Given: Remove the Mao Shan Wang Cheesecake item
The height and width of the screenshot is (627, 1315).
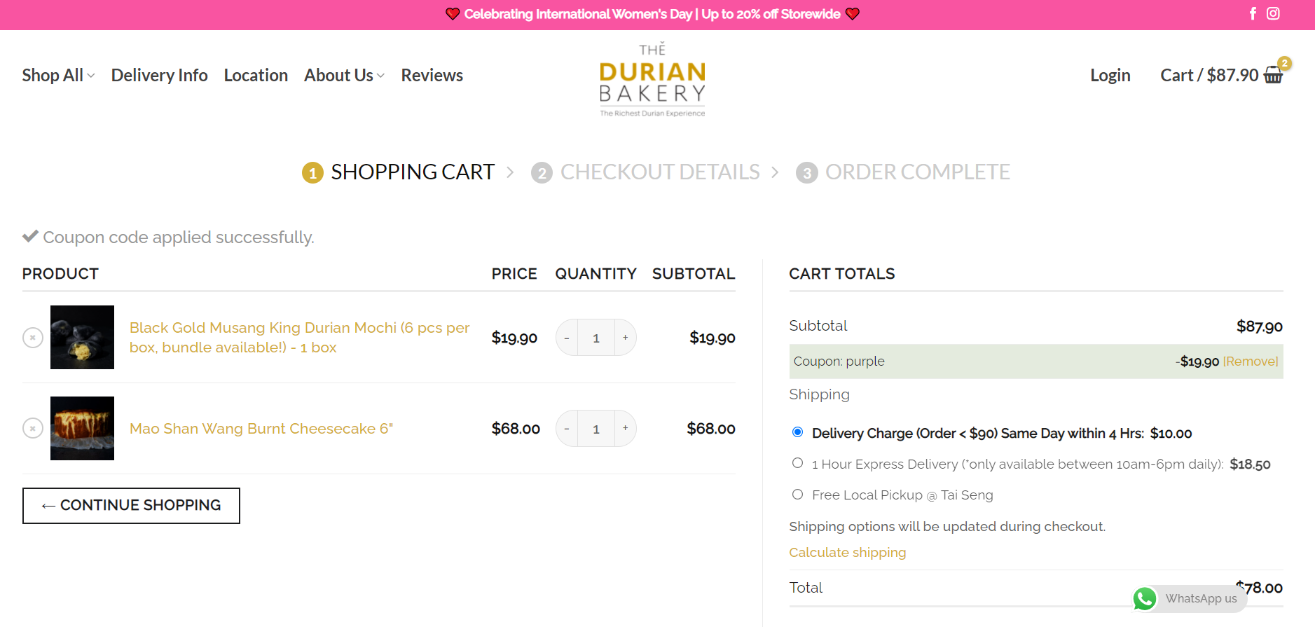Looking at the screenshot, I should coord(33,428).
